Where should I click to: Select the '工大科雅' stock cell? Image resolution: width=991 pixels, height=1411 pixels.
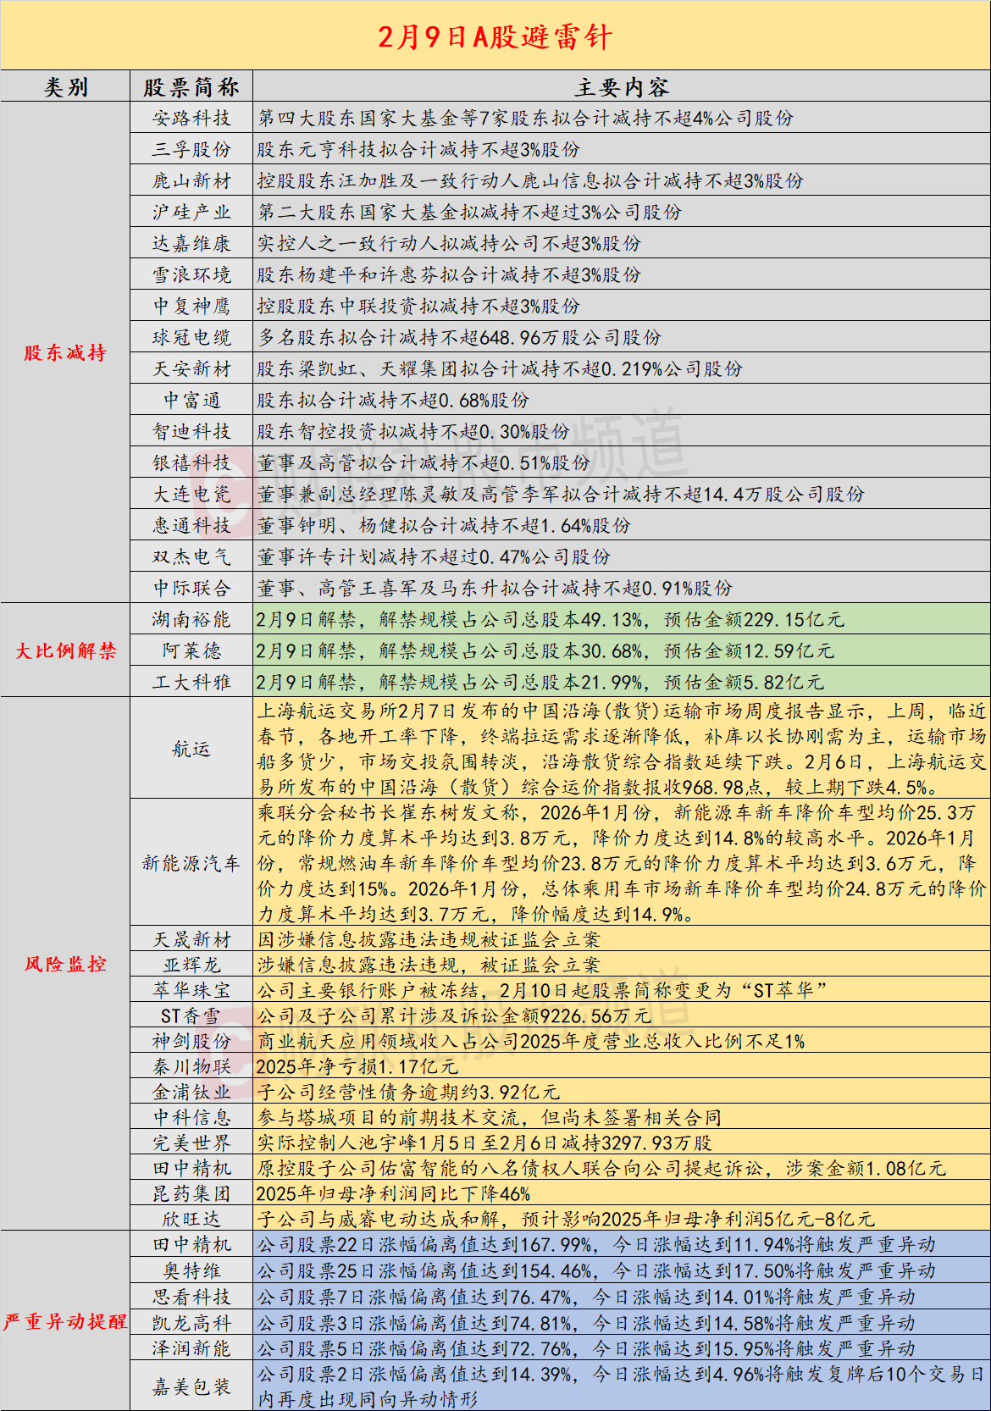pos(191,682)
